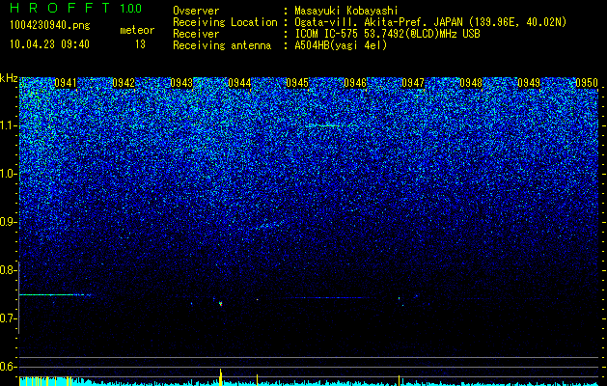Click the Receiving Location label
The width and height of the screenshot is (607, 386).
coord(225,22)
